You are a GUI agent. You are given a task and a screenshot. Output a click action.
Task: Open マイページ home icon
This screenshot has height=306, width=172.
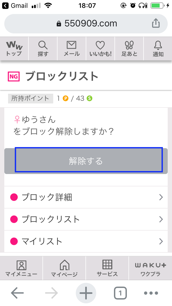coord(64,268)
